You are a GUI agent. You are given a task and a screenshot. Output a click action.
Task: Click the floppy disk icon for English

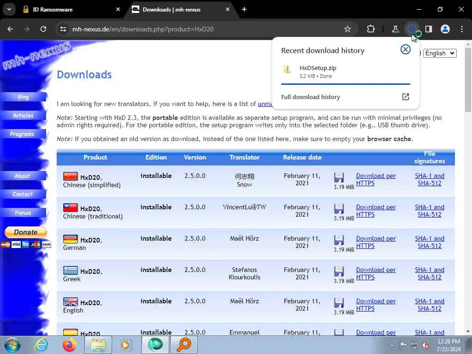[339, 302]
